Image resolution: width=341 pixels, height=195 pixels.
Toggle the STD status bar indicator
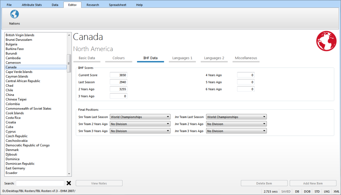[x=317, y=192]
